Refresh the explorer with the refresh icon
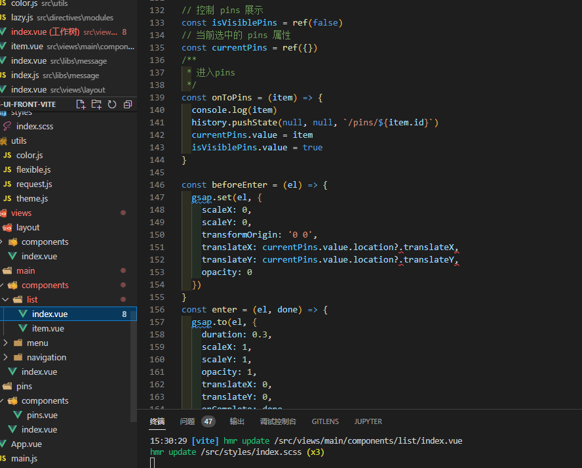This screenshot has height=468, width=582. 112,104
